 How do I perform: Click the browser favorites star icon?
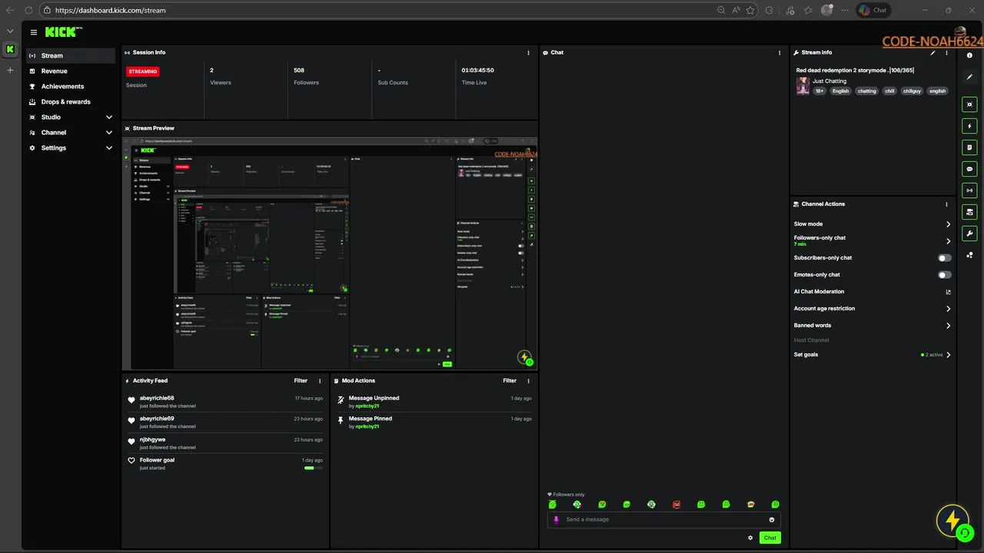[x=750, y=10]
